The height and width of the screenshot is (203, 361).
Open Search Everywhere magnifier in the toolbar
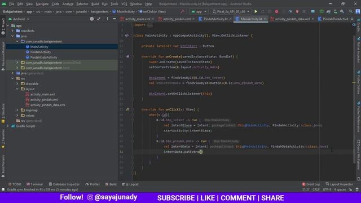[x=350, y=11]
